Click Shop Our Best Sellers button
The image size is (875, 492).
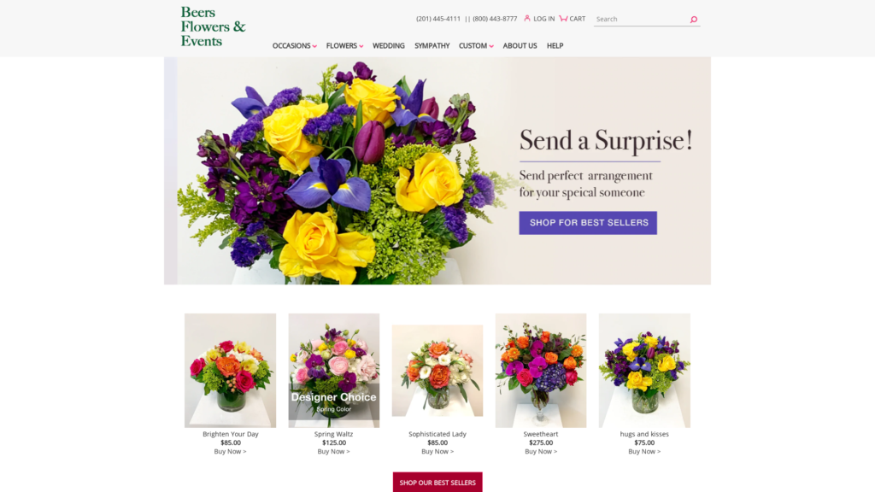pos(437,483)
